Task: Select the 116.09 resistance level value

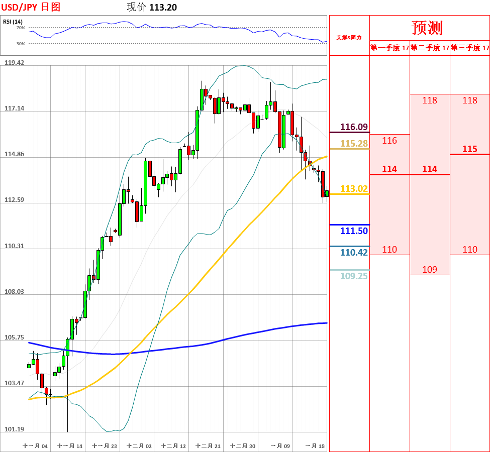Action: pos(354,127)
